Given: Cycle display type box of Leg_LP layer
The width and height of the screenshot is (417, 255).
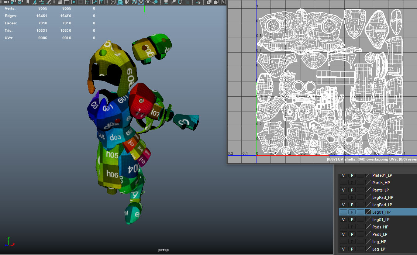Looking at the screenshot, I should (x=361, y=249).
